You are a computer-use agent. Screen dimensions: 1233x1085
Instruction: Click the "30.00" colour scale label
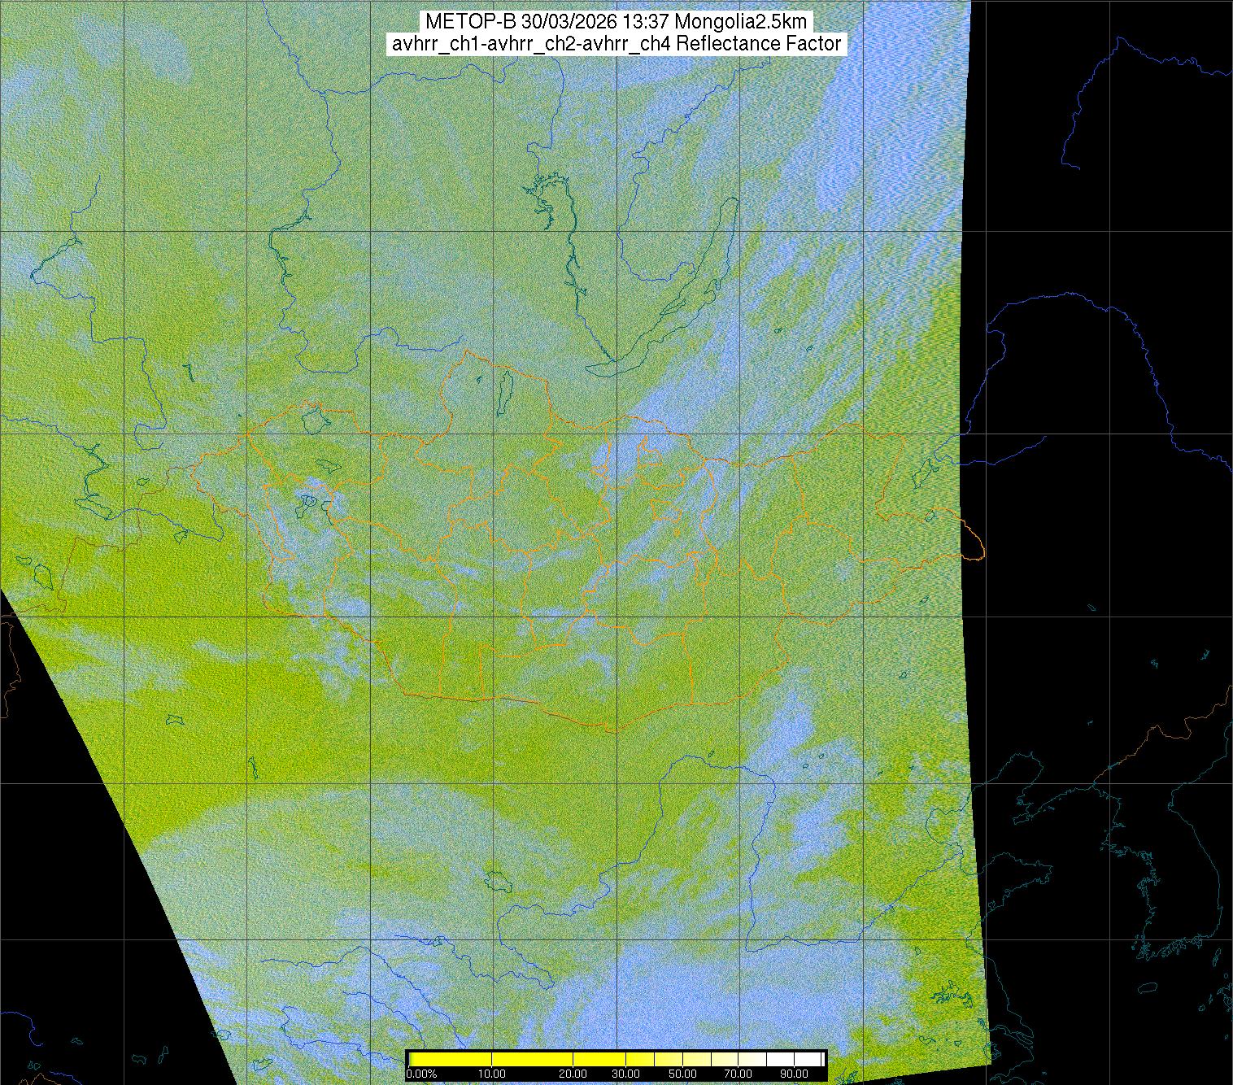pyautogui.click(x=625, y=1074)
